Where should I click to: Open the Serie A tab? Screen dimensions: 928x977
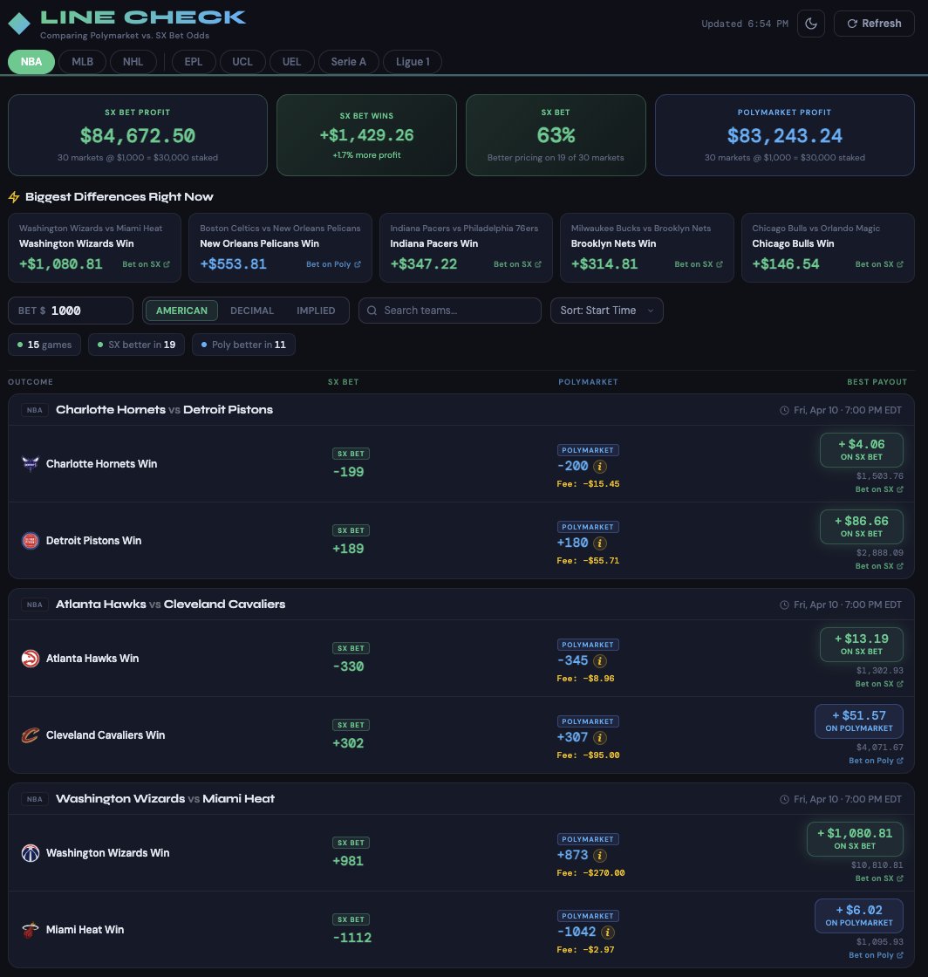pyautogui.click(x=348, y=62)
